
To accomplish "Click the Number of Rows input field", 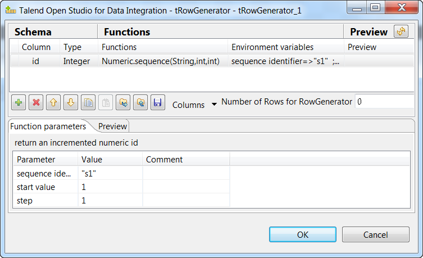I will 386,102.
